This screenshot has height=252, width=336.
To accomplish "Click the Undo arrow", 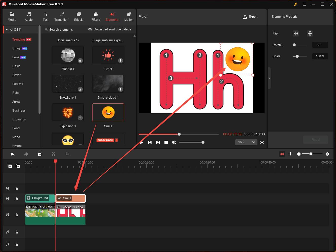I will tap(12, 154).
